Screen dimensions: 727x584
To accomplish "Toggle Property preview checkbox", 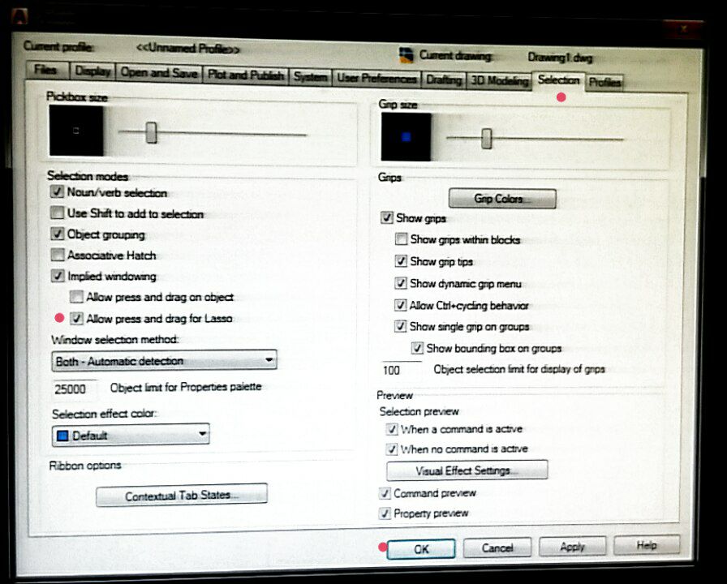I will click(x=385, y=513).
